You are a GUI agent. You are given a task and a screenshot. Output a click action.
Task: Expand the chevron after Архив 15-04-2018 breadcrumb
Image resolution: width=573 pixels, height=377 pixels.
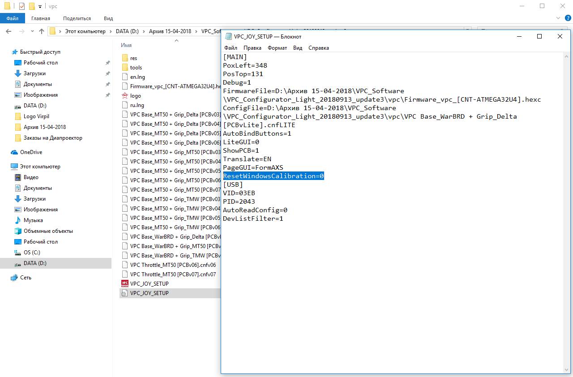pyautogui.click(x=196, y=31)
